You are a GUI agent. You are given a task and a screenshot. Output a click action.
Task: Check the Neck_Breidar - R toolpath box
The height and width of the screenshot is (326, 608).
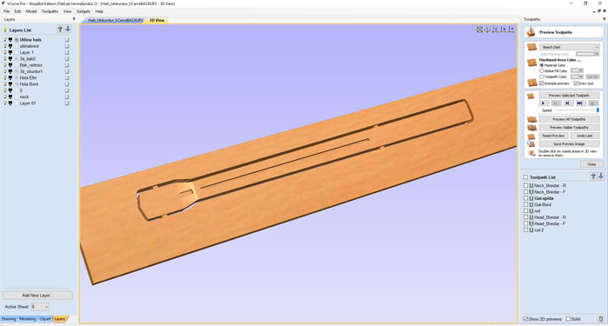tap(525, 185)
